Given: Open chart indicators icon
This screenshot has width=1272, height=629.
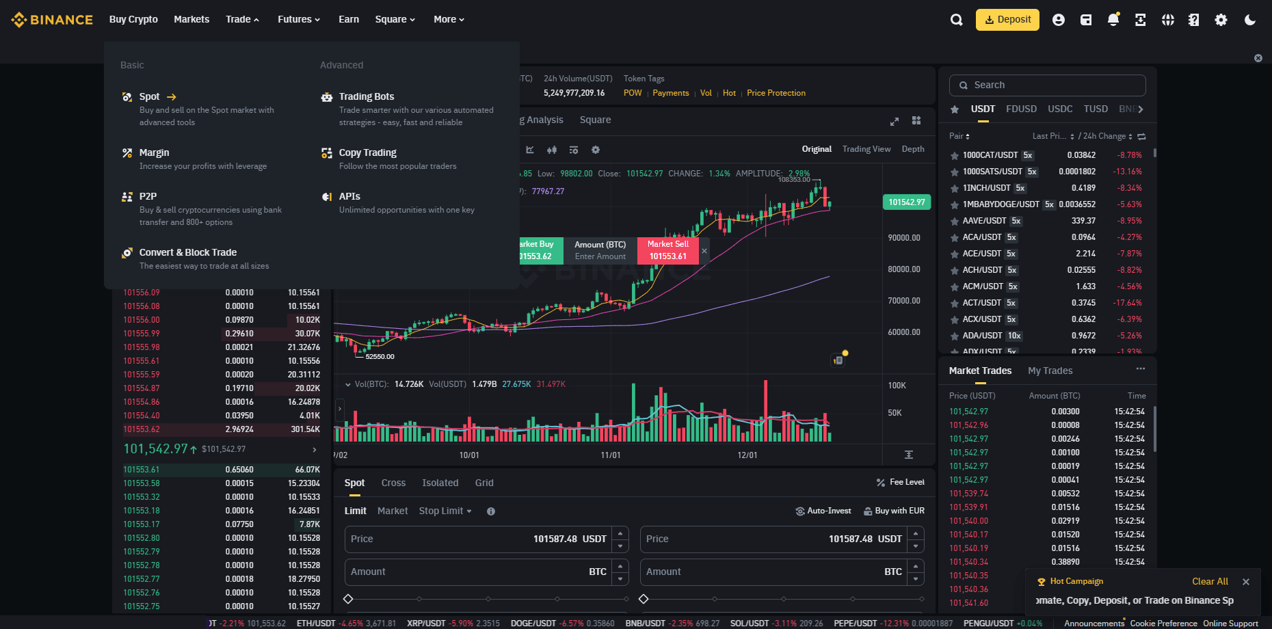Looking at the screenshot, I should pyautogui.click(x=574, y=150).
